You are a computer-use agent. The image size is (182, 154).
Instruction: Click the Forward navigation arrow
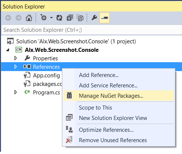click(x=19, y=18)
